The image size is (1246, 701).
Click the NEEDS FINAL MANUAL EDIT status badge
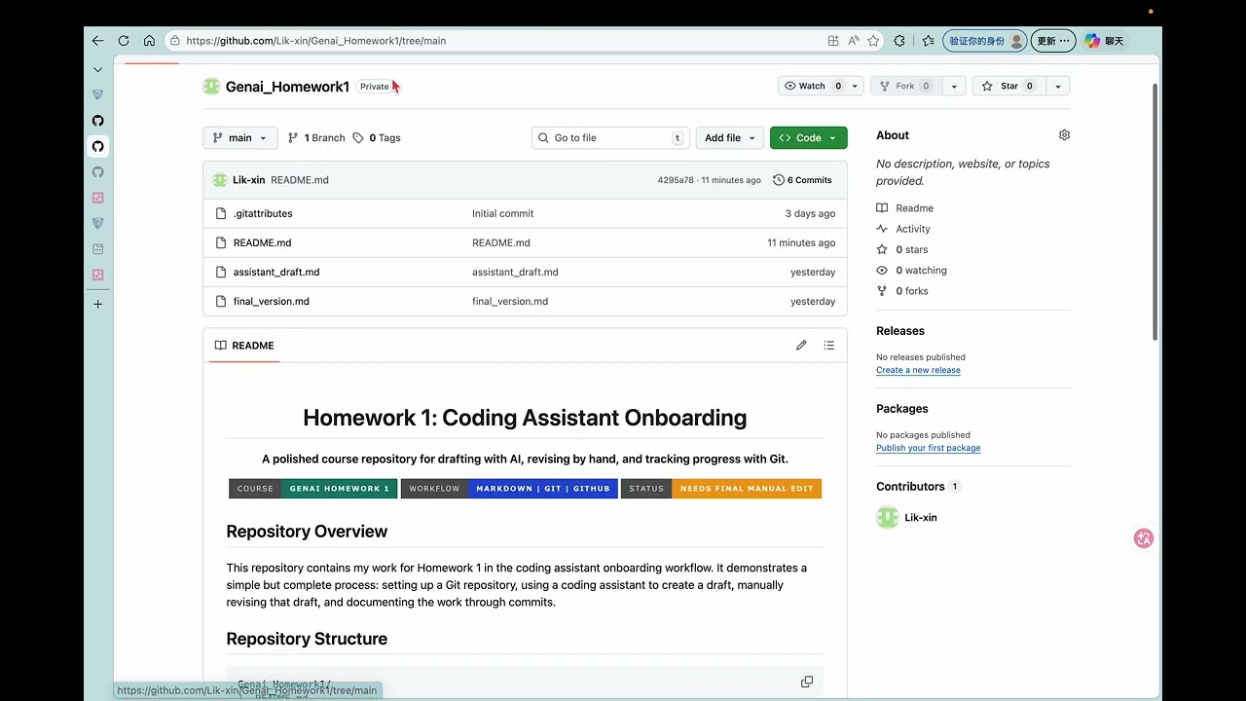coord(721,489)
